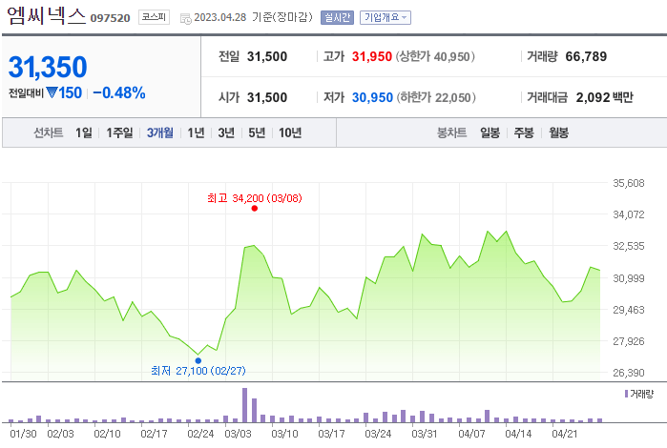Image resolution: width=667 pixels, height=448 pixels.
Task: Switch to 월봉 candlestick chart
Action: point(558,132)
